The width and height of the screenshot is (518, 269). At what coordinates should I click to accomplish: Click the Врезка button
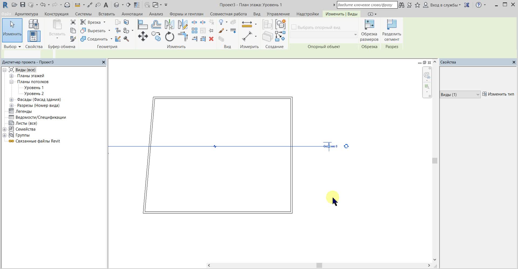(91, 22)
